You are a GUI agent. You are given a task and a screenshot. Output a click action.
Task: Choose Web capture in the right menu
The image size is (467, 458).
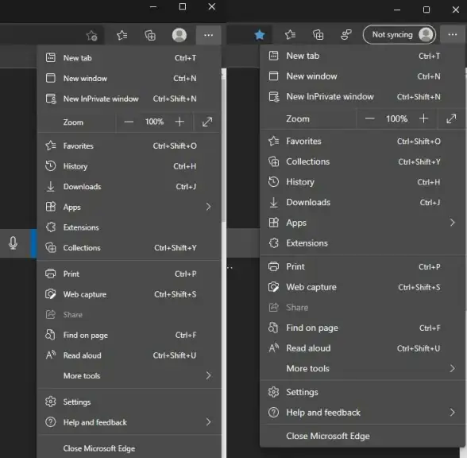362,287
